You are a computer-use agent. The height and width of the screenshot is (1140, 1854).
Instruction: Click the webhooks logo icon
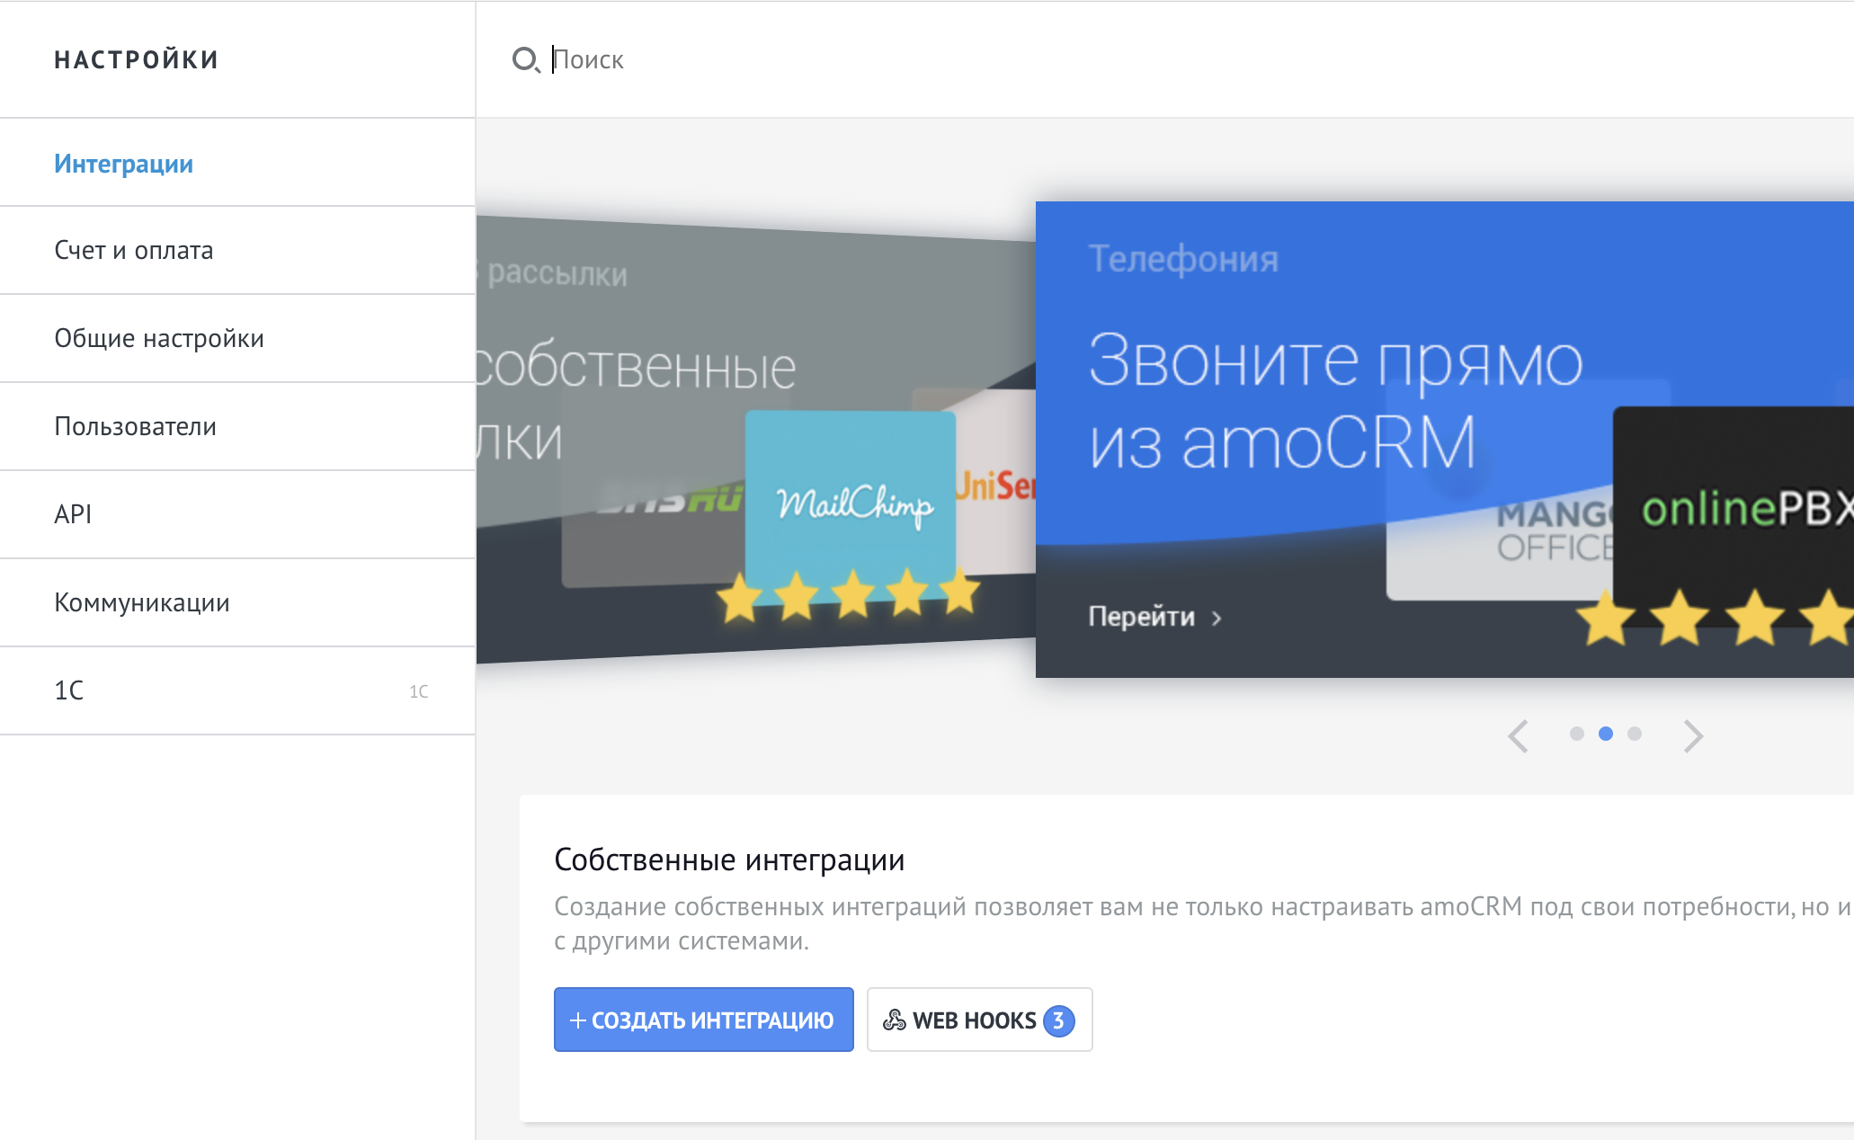click(x=895, y=1020)
